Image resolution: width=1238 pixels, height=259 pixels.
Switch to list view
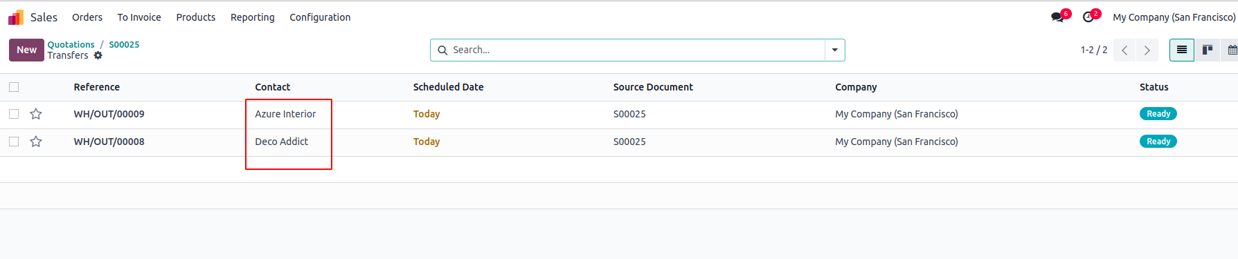(1182, 50)
